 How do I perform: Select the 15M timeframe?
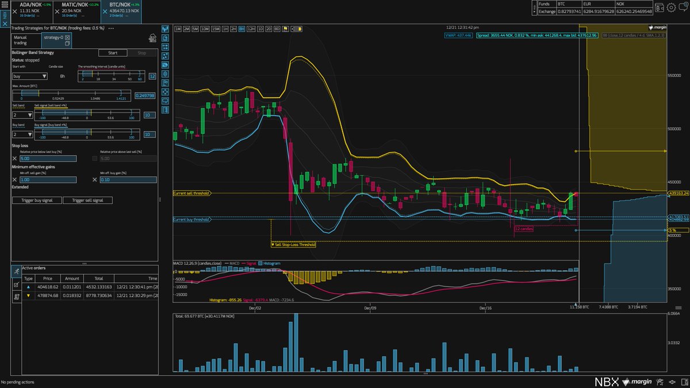tap(215, 28)
